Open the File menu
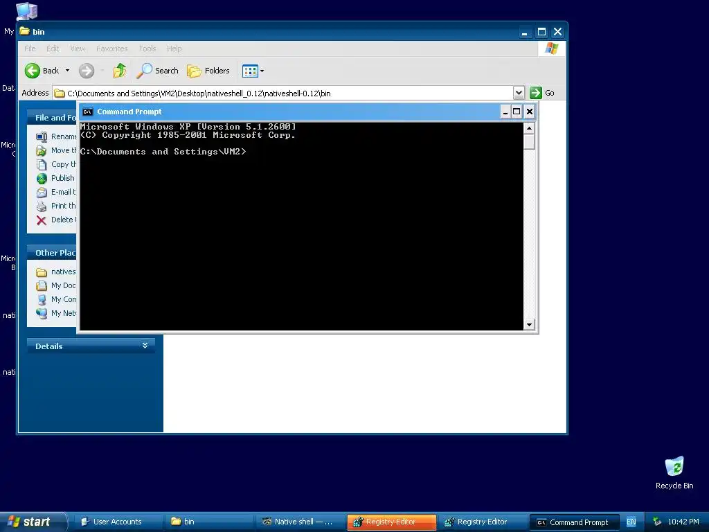The height and width of the screenshot is (532, 709). click(30, 48)
